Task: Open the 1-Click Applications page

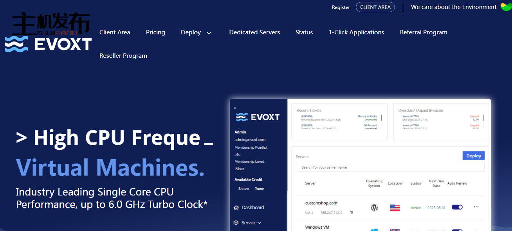Action: click(356, 32)
